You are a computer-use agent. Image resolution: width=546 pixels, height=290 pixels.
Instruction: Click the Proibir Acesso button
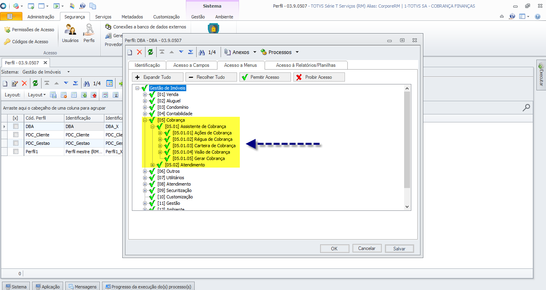click(x=319, y=77)
